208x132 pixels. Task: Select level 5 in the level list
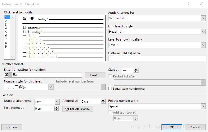coord(6,32)
